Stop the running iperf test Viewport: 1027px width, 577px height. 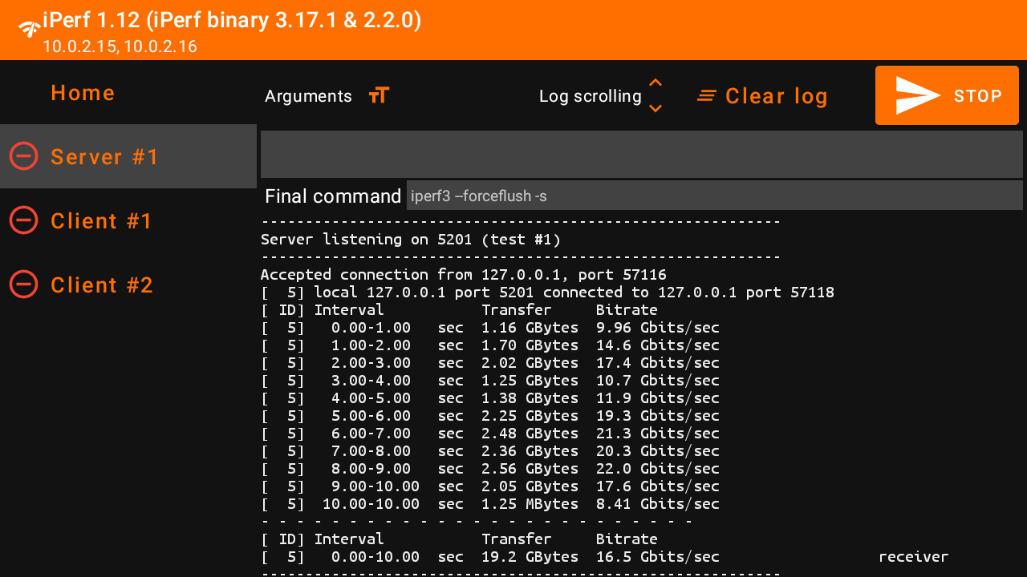[947, 95]
